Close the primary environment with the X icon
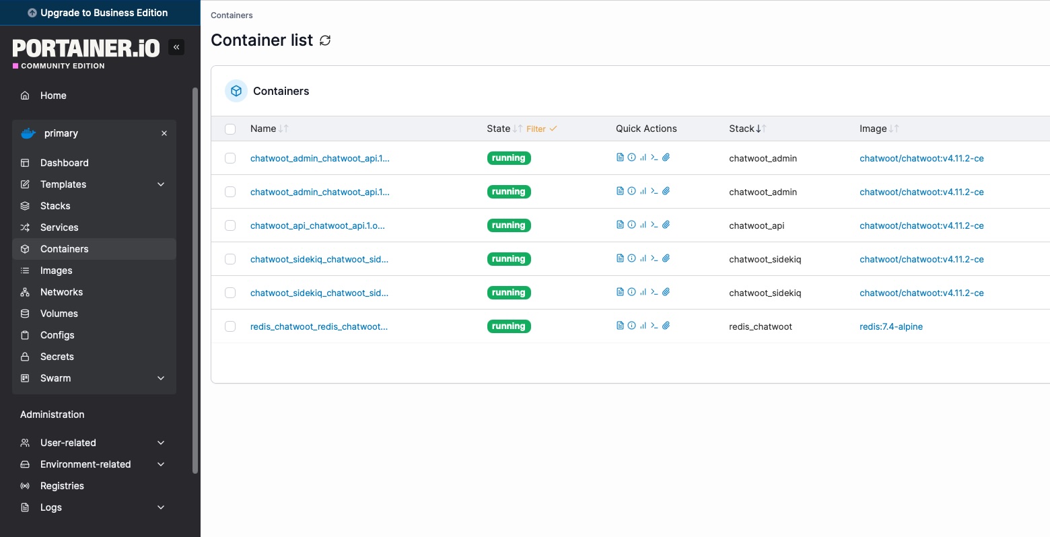Image resolution: width=1050 pixels, height=537 pixels. coord(164,133)
